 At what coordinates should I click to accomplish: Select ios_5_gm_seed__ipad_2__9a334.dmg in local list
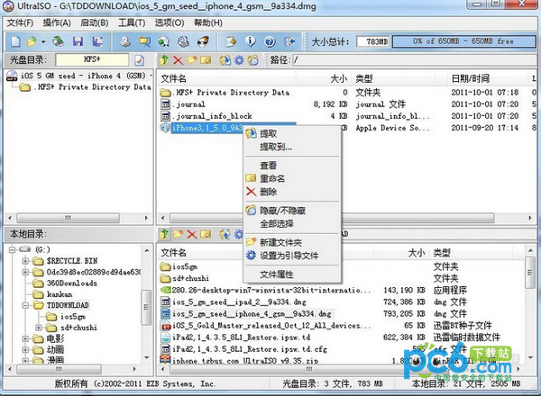[x=239, y=302]
